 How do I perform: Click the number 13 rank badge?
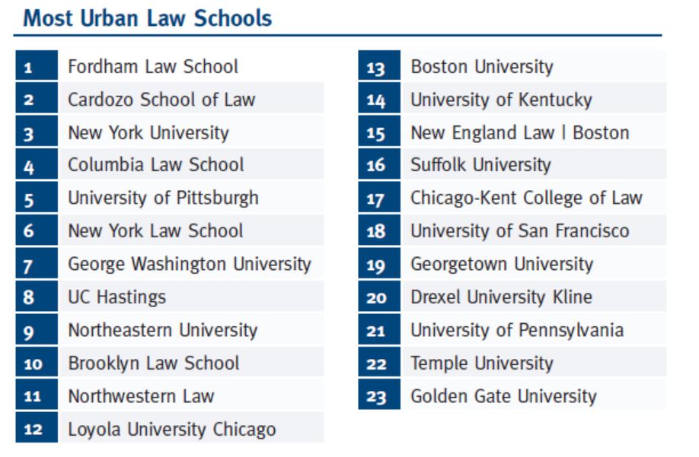pos(379,65)
